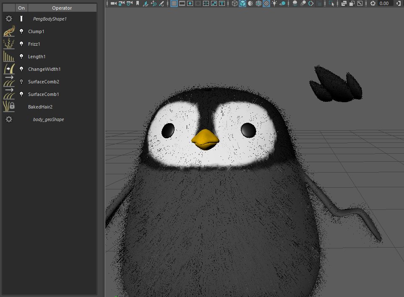Select the BakedHair2 operator row

(x=40, y=107)
